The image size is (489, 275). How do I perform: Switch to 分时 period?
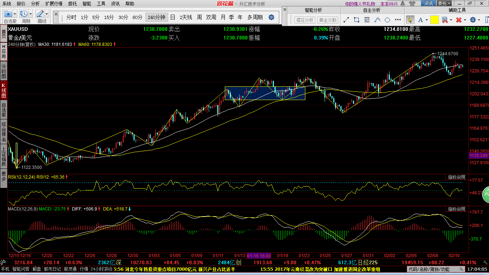click(71, 17)
